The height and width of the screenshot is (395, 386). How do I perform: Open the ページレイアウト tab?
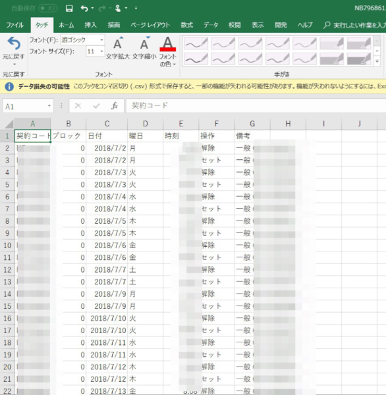(150, 25)
